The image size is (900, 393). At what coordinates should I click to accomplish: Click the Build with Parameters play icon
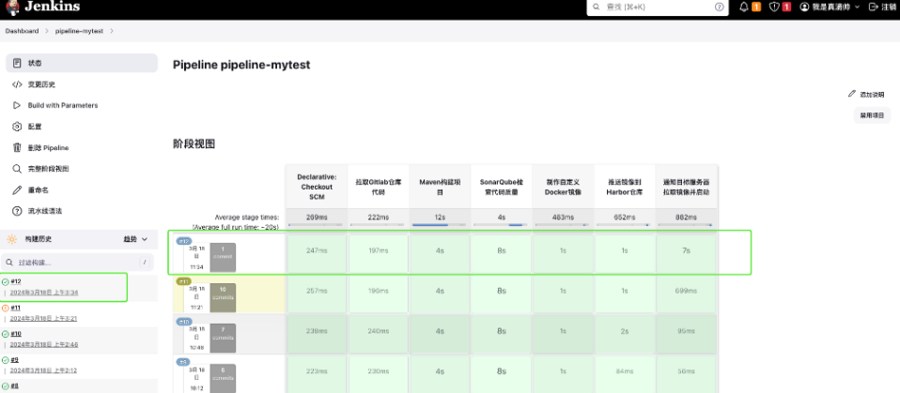17,105
